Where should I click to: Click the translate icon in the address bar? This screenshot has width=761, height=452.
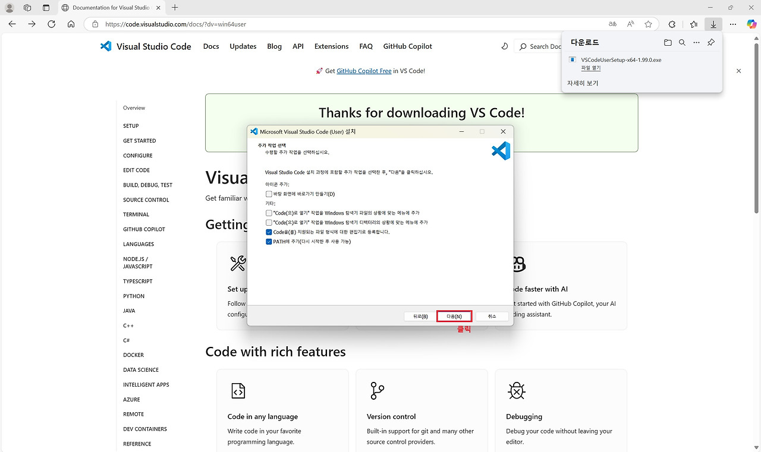pos(612,24)
